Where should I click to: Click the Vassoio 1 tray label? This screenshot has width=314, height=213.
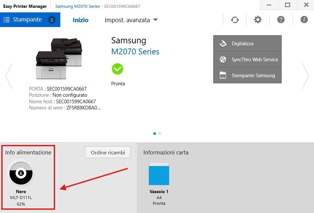(159, 192)
